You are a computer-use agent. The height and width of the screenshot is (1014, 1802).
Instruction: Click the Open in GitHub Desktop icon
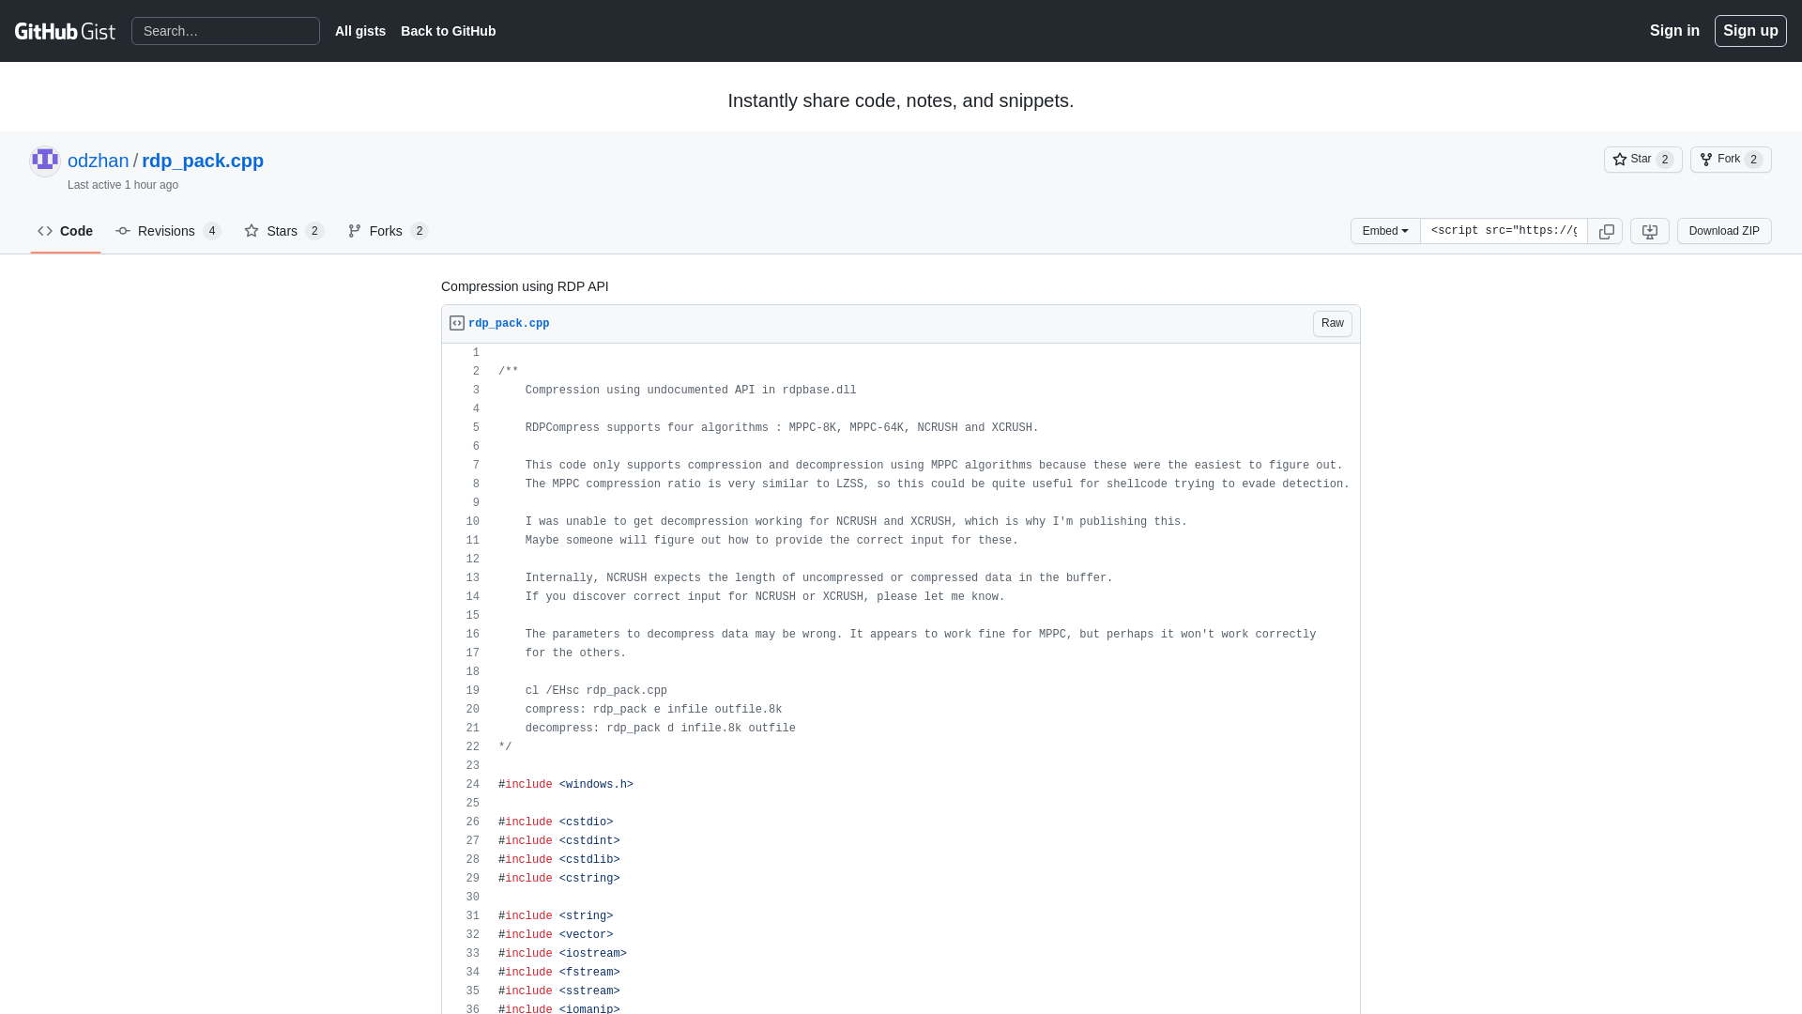click(x=1649, y=231)
